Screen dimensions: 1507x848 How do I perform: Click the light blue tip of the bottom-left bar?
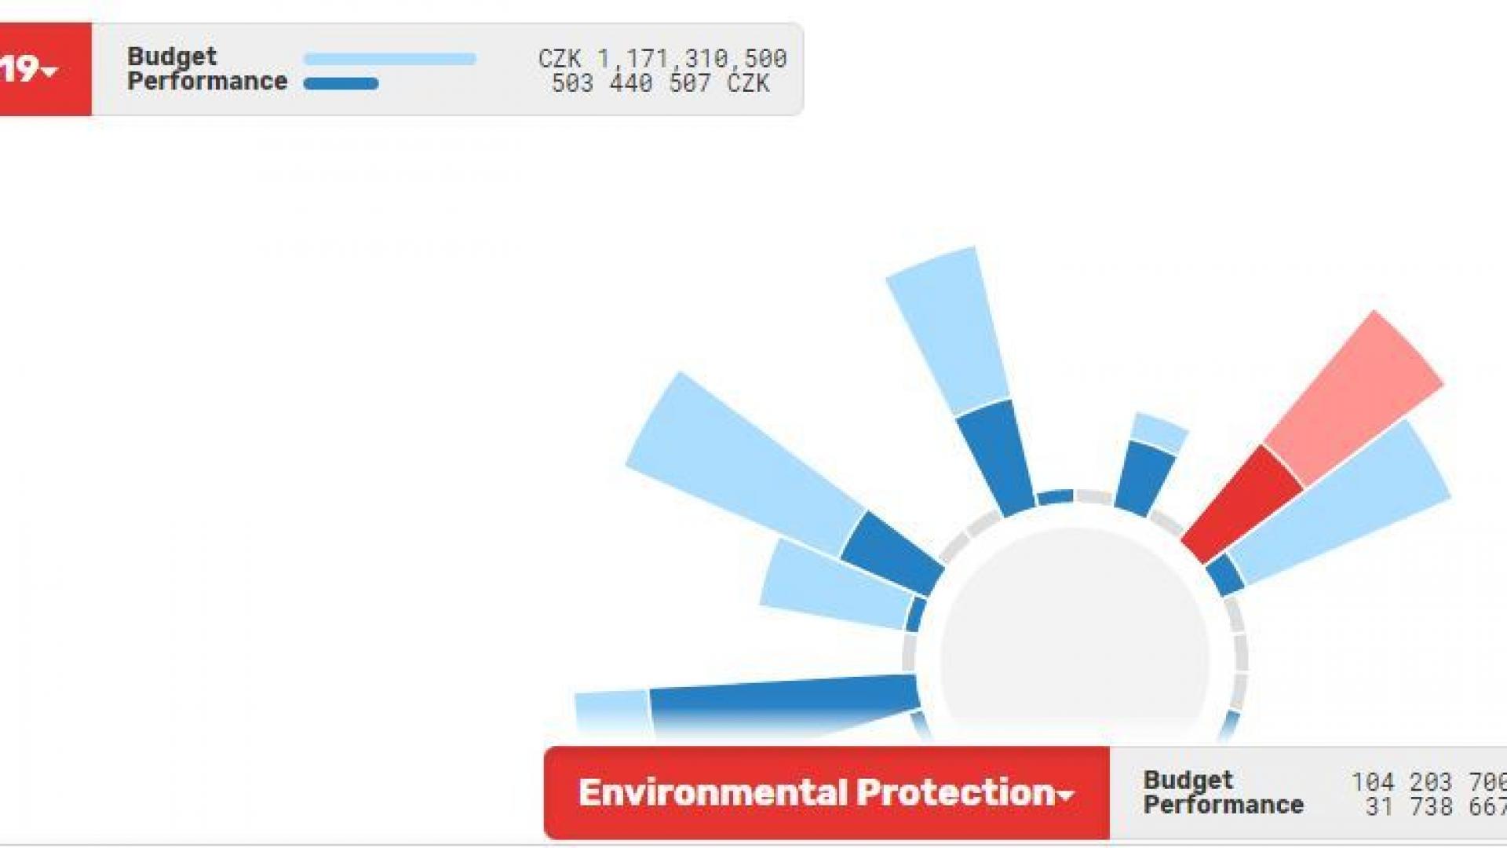612,711
